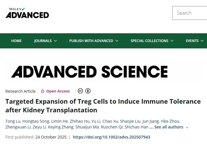Click the Wiley Advanced logo

pyautogui.click(x=27, y=13)
